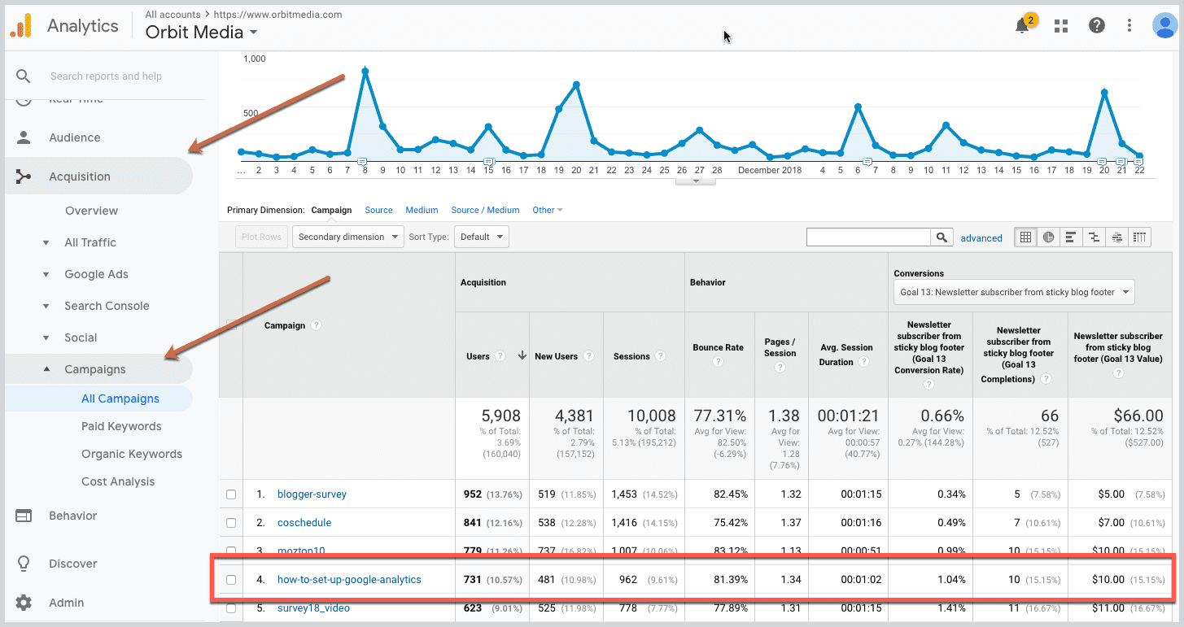Open the survey18_video campaign link
The width and height of the screenshot is (1184, 627).
313,608
